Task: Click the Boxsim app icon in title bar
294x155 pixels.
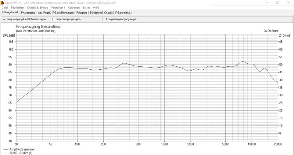Action: (2, 3)
